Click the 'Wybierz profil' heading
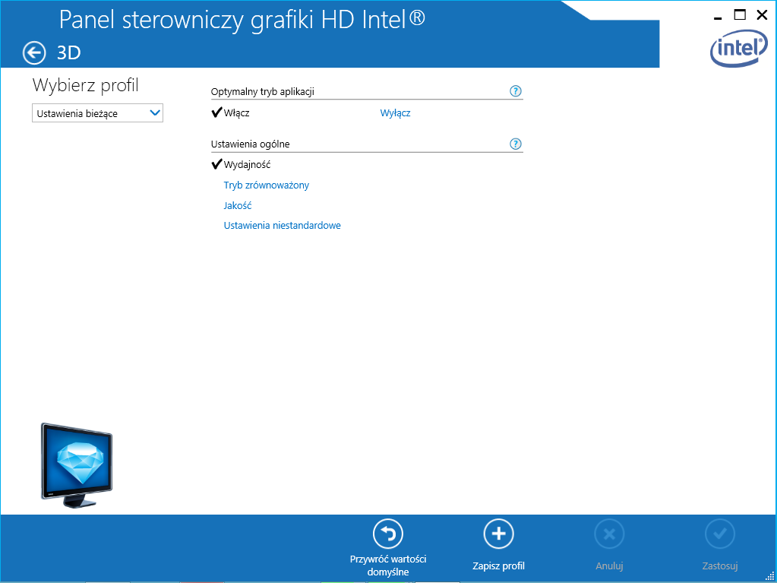This screenshot has width=777, height=583. tap(86, 85)
